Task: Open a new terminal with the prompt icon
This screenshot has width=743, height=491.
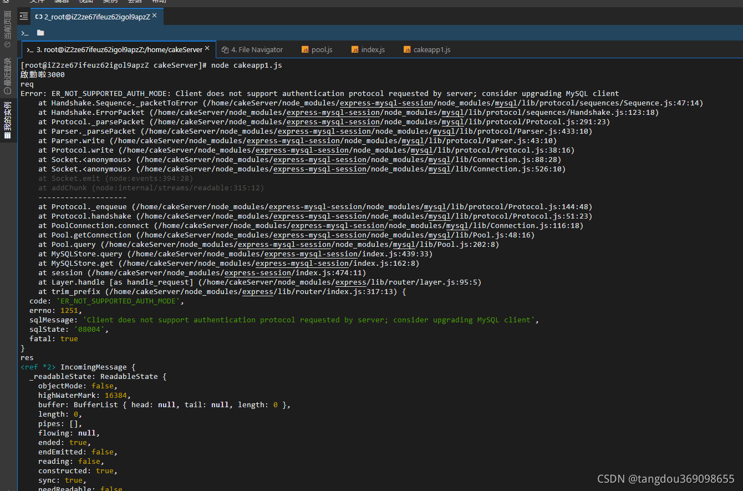Action: tap(25, 33)
